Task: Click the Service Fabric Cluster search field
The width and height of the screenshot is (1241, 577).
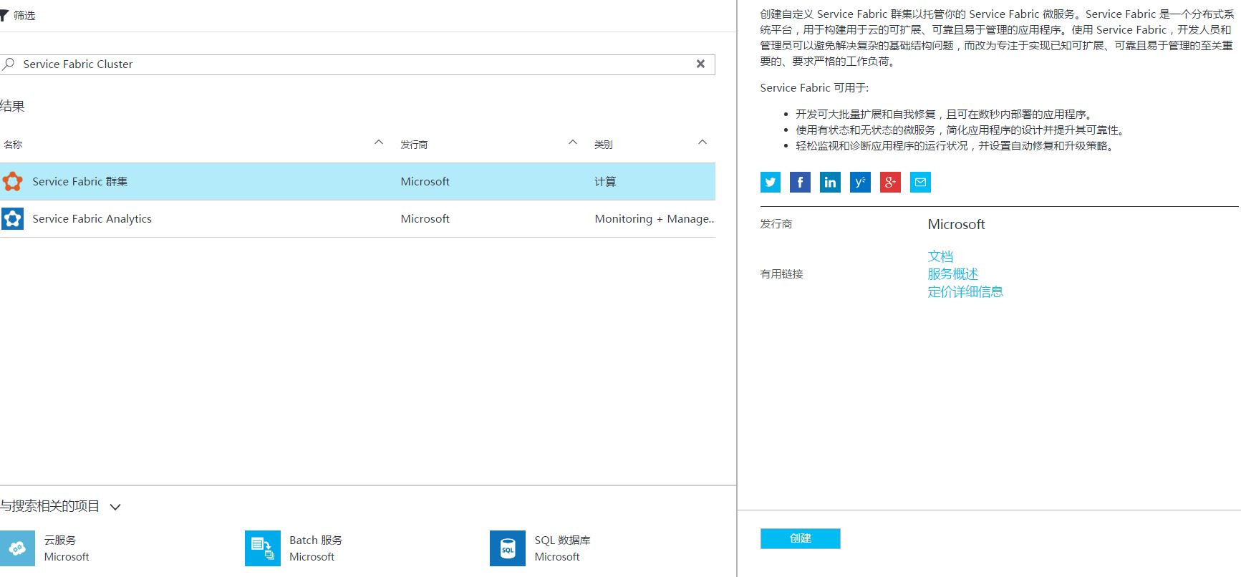Action: pyautogui.click(x=357, y=64)
